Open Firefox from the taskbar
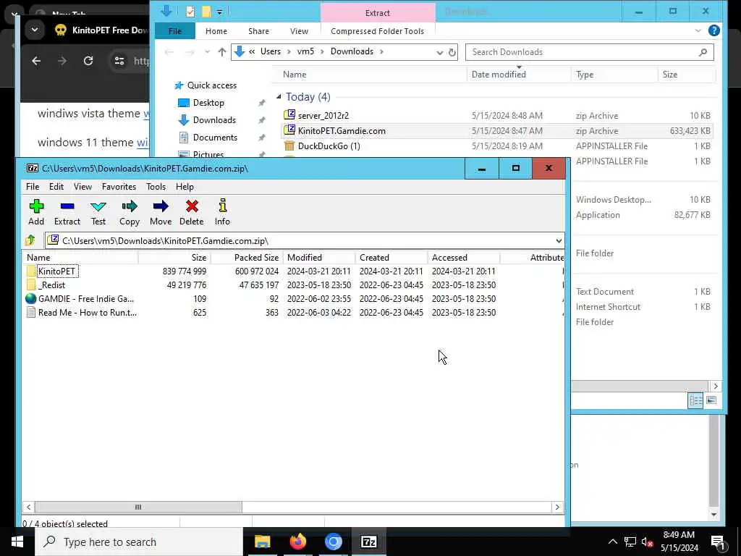Screen dimensions: 741x556 297,542
